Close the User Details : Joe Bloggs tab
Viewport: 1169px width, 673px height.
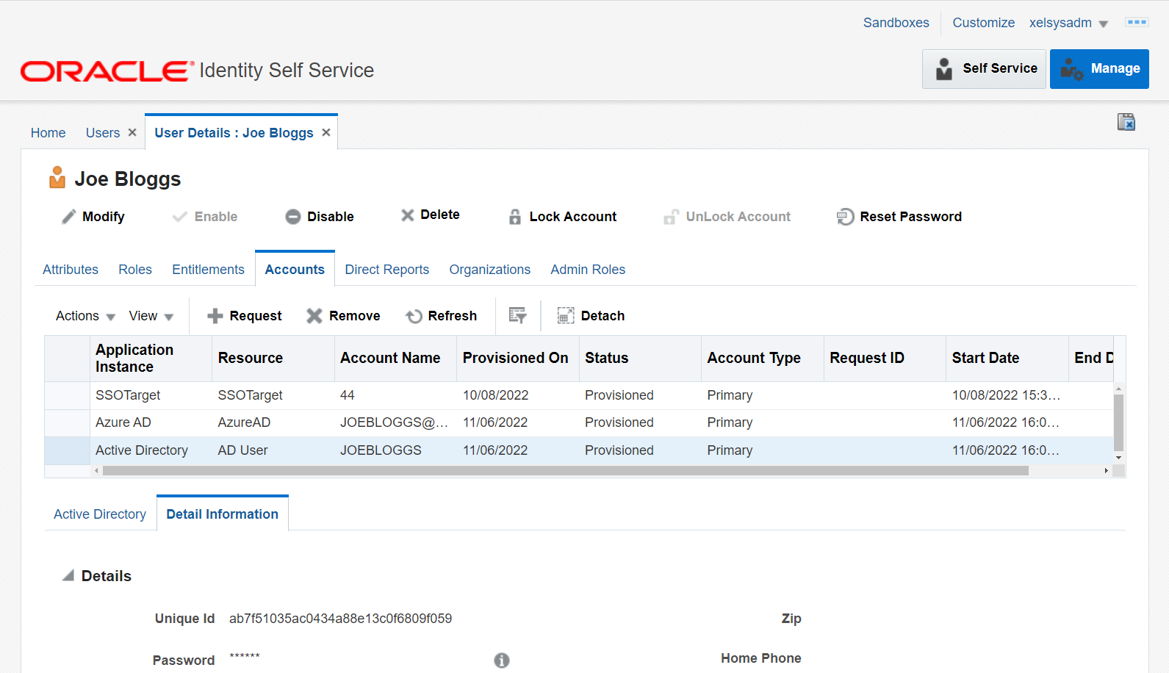click(326, 132)
